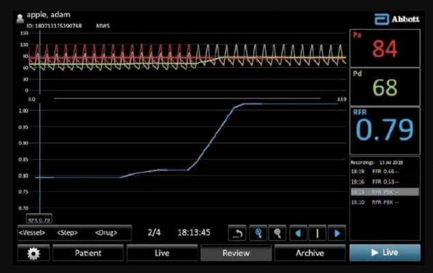Viewport: 433px width, 273px height.
Task: Click the zoom in magnifier icon
Action: (258, 233)
